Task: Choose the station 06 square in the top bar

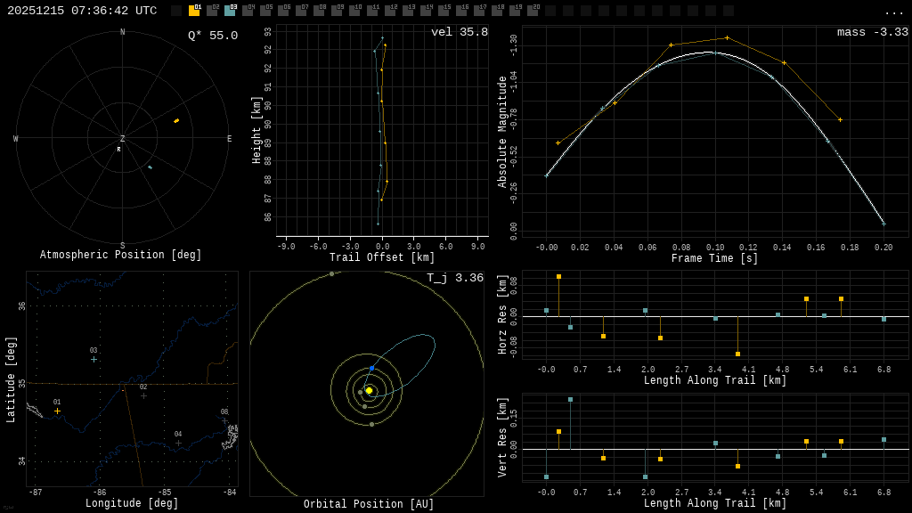Action: pyautogui.click(x=283, y=11)
